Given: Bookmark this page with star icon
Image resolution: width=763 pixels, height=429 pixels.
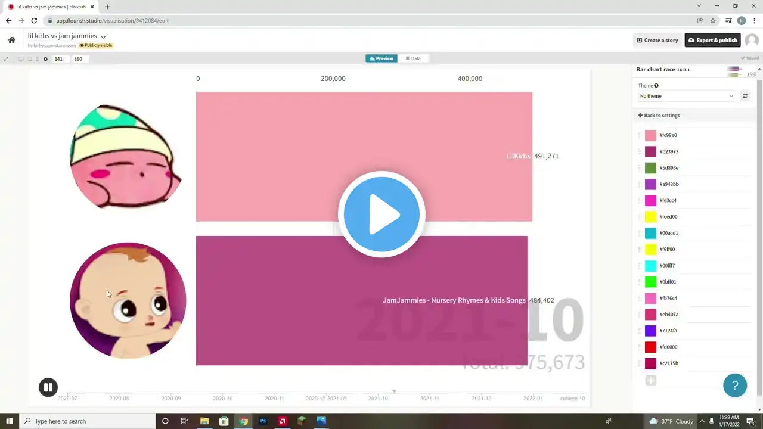Looking at the screenshot, I should 713,20.
